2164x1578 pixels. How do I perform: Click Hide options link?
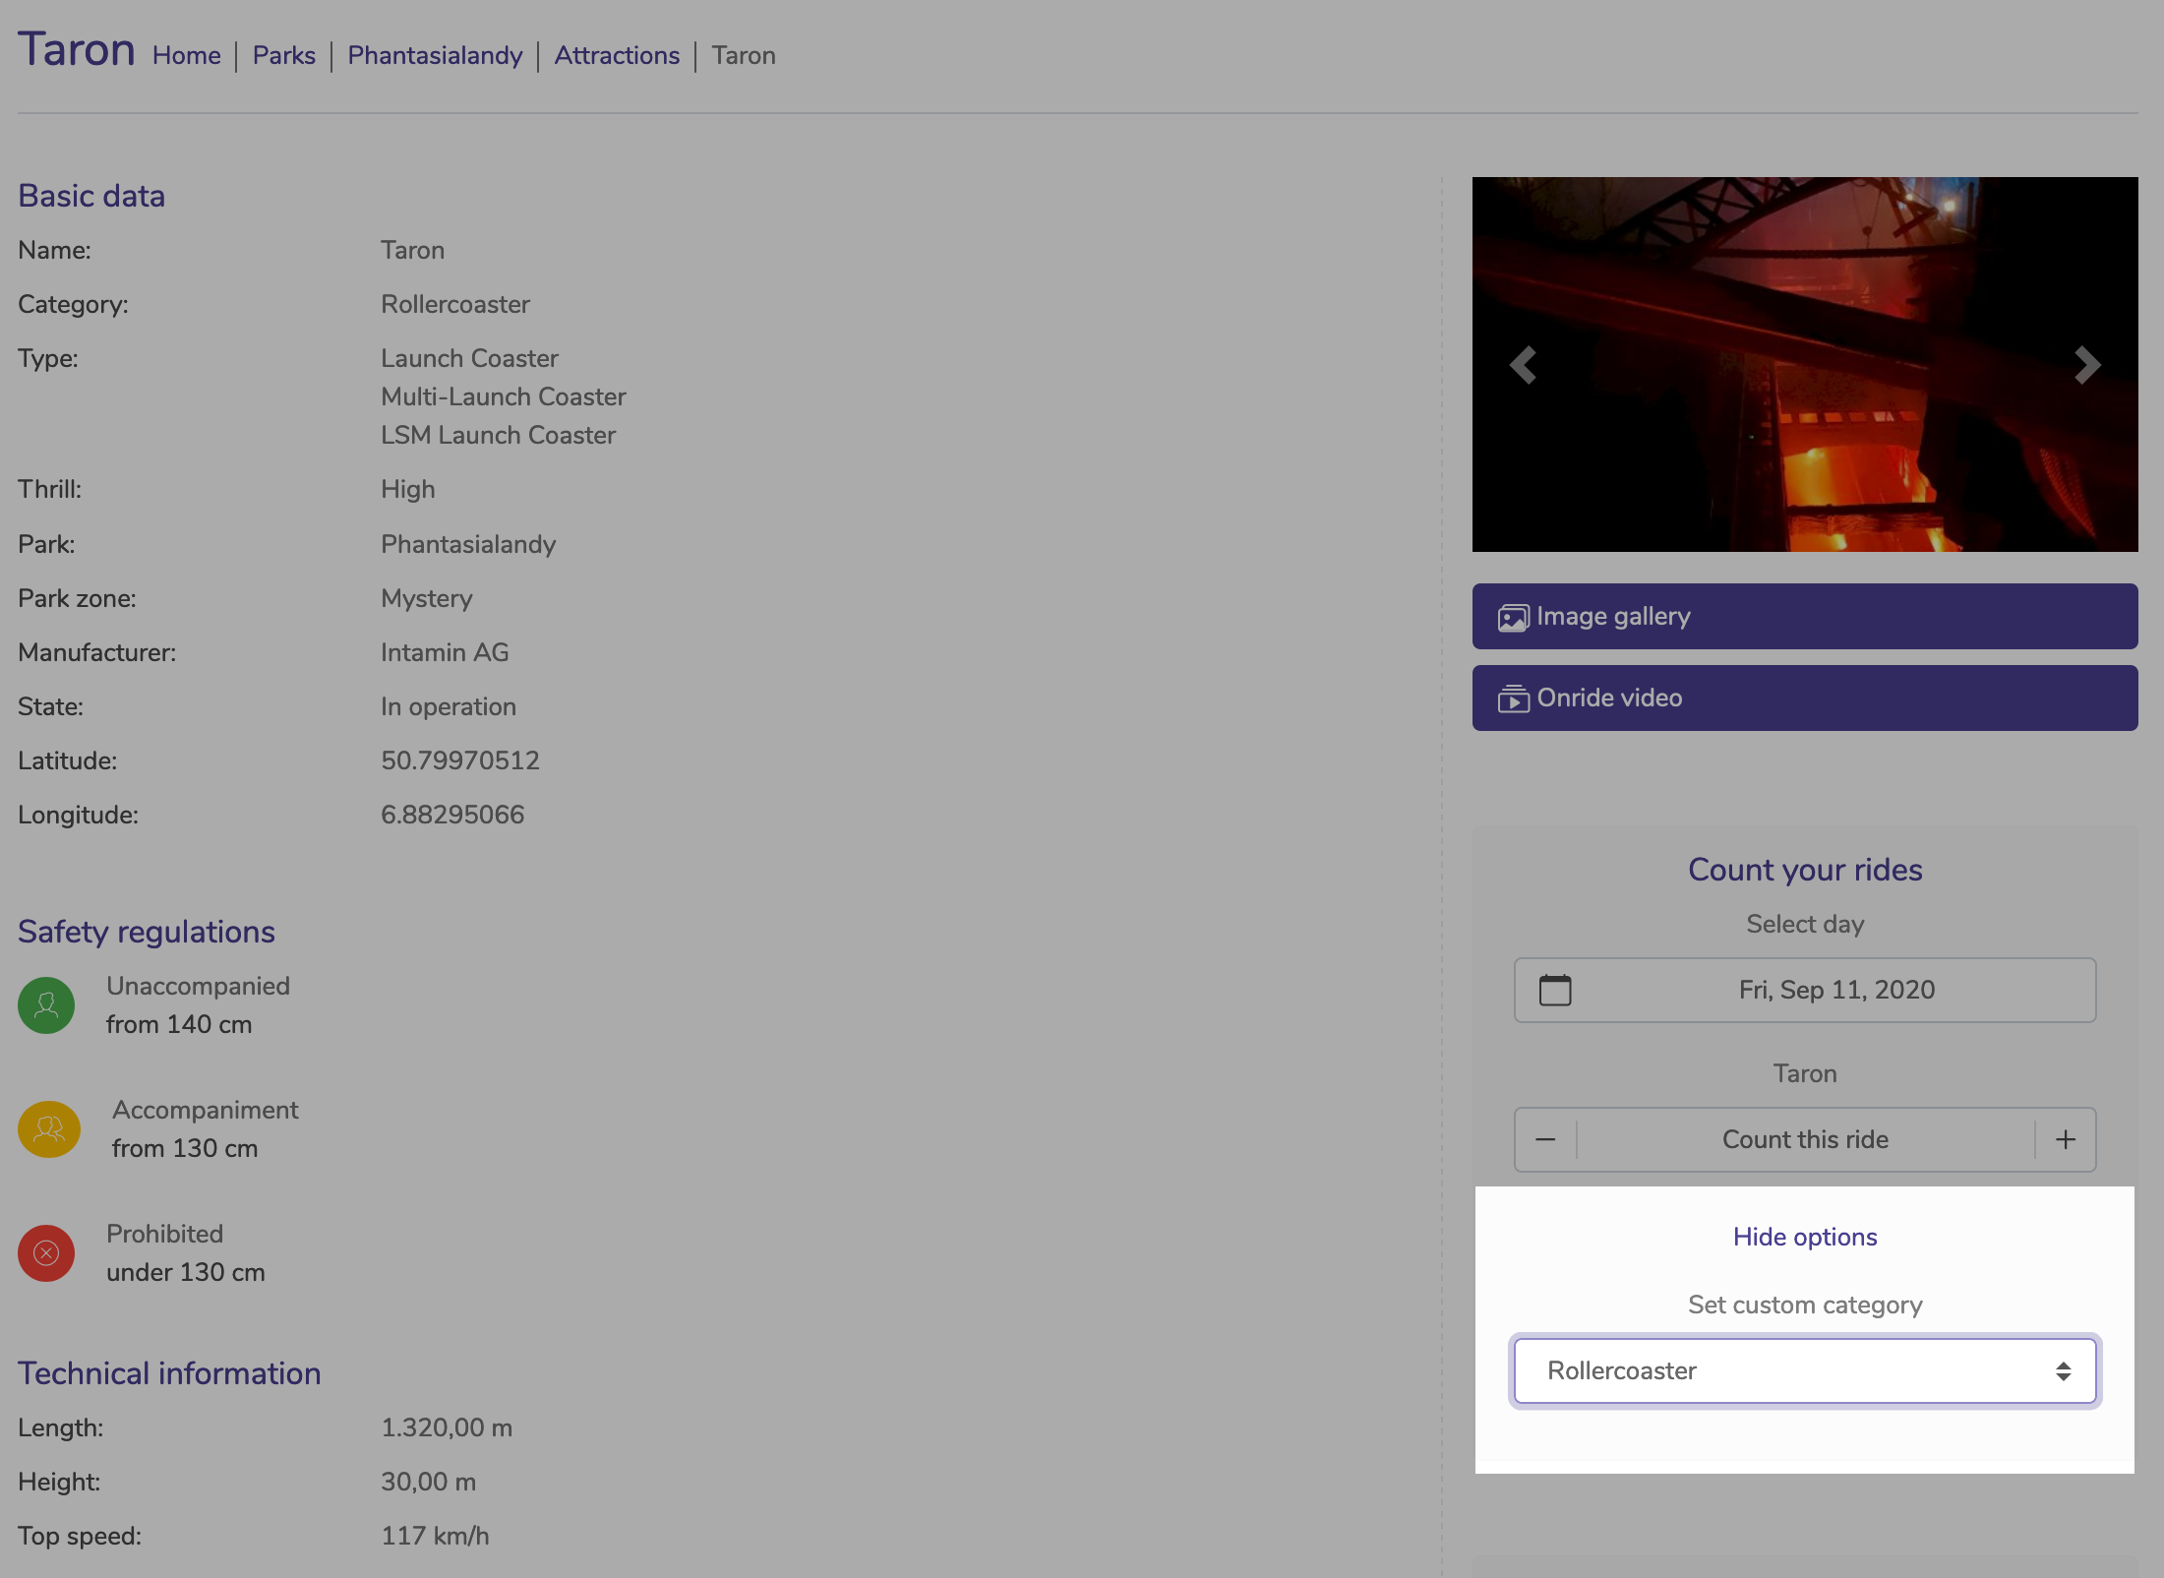coord(1805,1237)
